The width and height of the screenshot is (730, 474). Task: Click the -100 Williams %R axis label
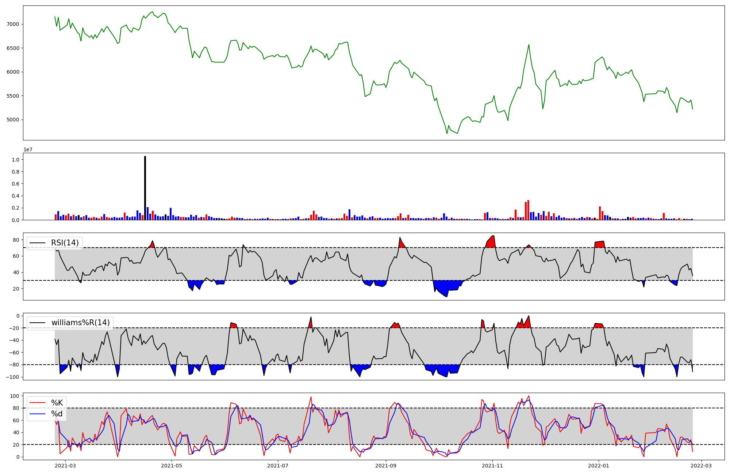pos(12,377)
